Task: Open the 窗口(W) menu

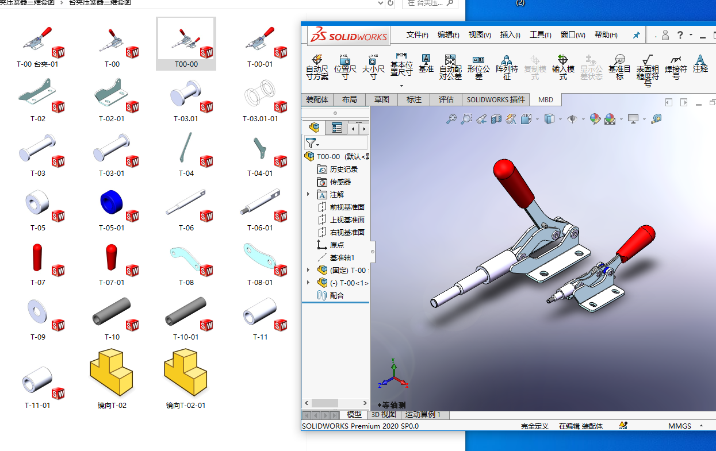Action: [573, 34]
